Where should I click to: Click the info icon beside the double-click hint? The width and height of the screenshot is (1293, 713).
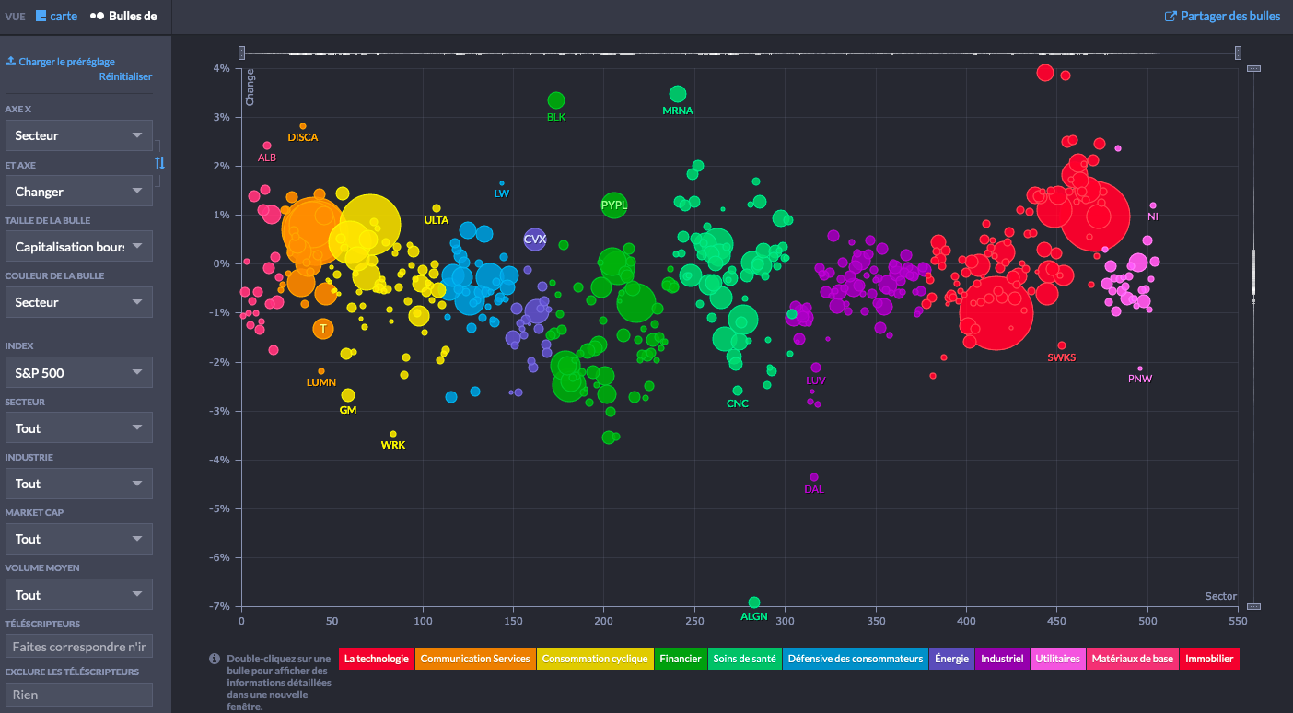point(215,659)
